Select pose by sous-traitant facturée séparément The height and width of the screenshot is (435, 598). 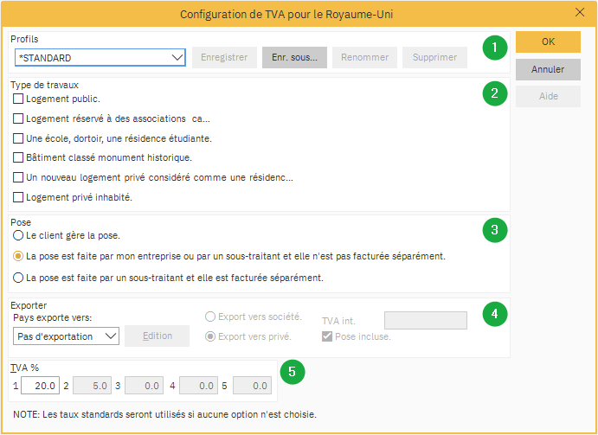point(17,278)
